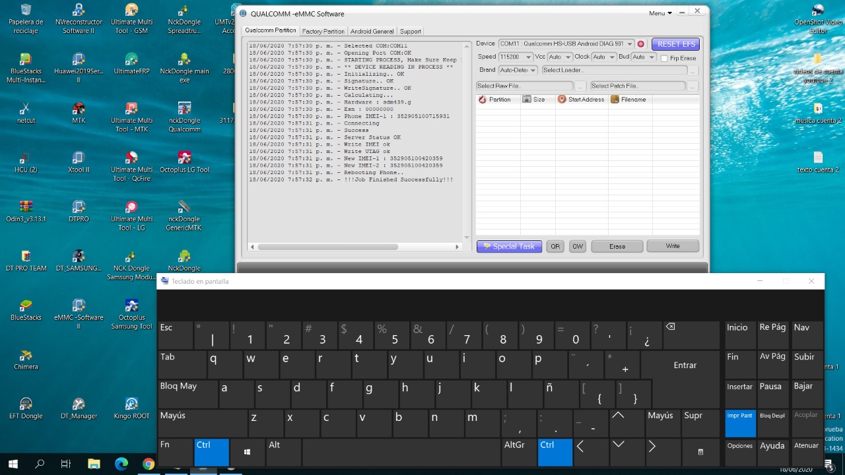Click the RESET EFS button
The height and width of the screenshot is (475, 845).
click(676, 44)
